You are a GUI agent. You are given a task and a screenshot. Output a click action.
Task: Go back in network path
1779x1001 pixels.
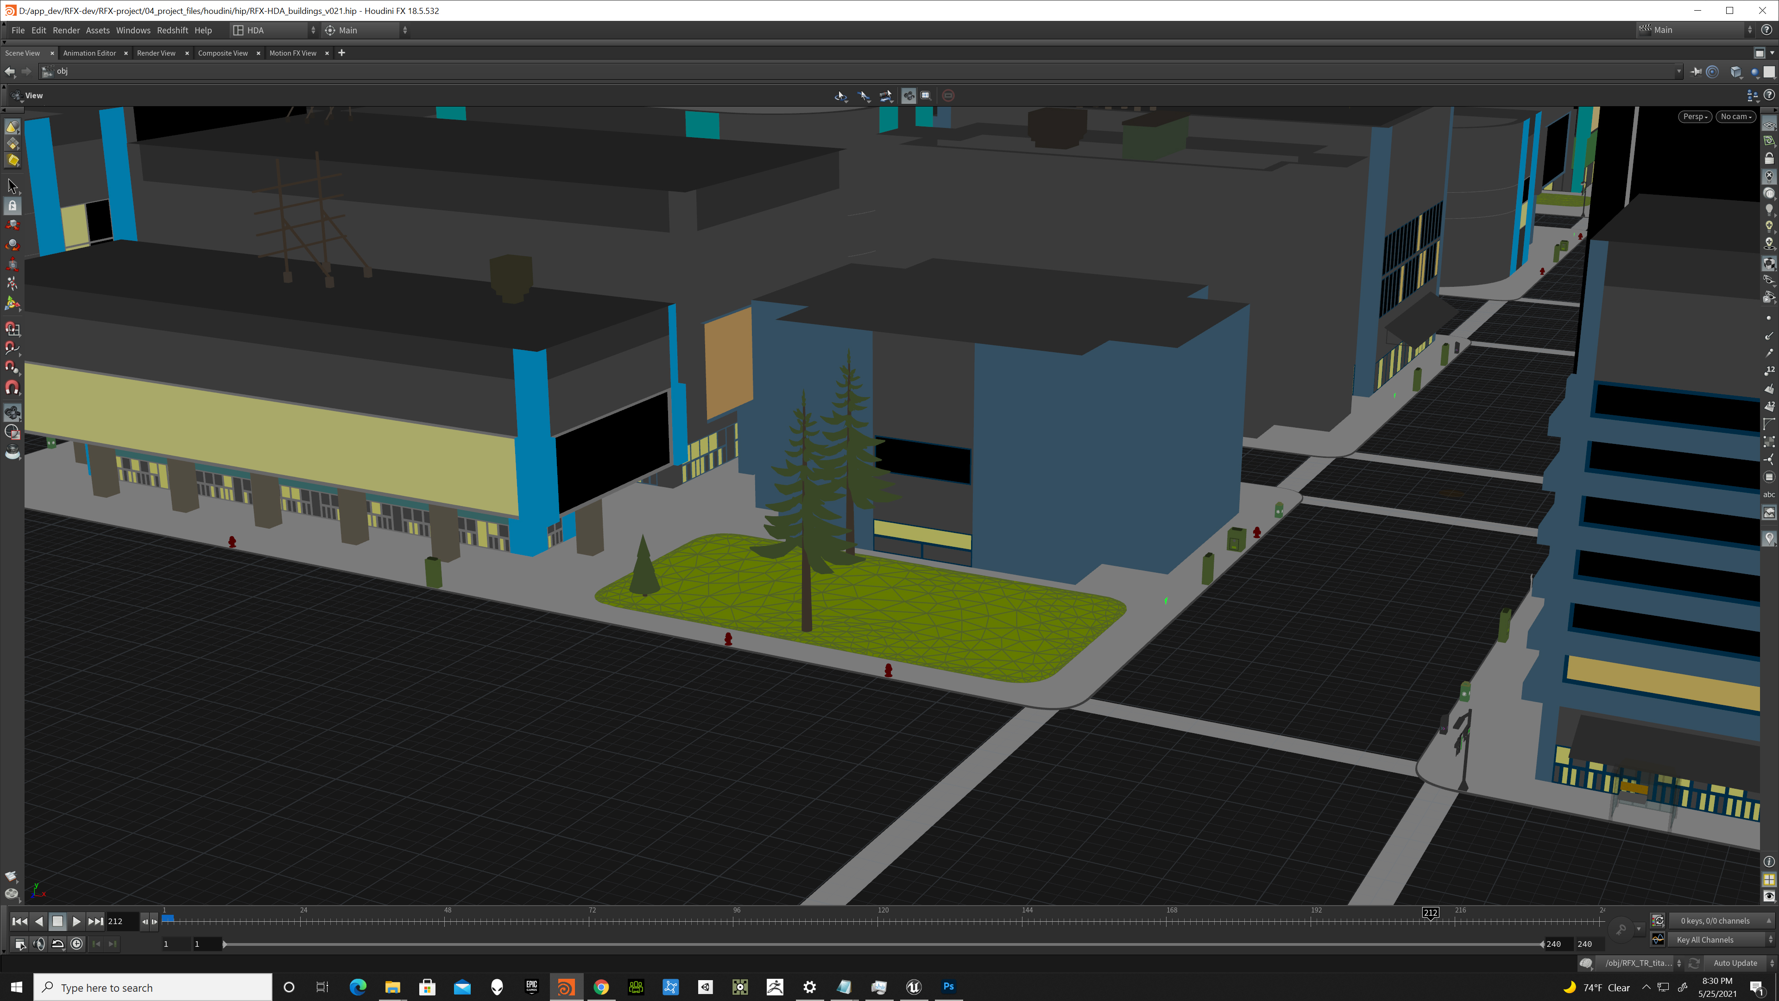[x=10, y=71]
